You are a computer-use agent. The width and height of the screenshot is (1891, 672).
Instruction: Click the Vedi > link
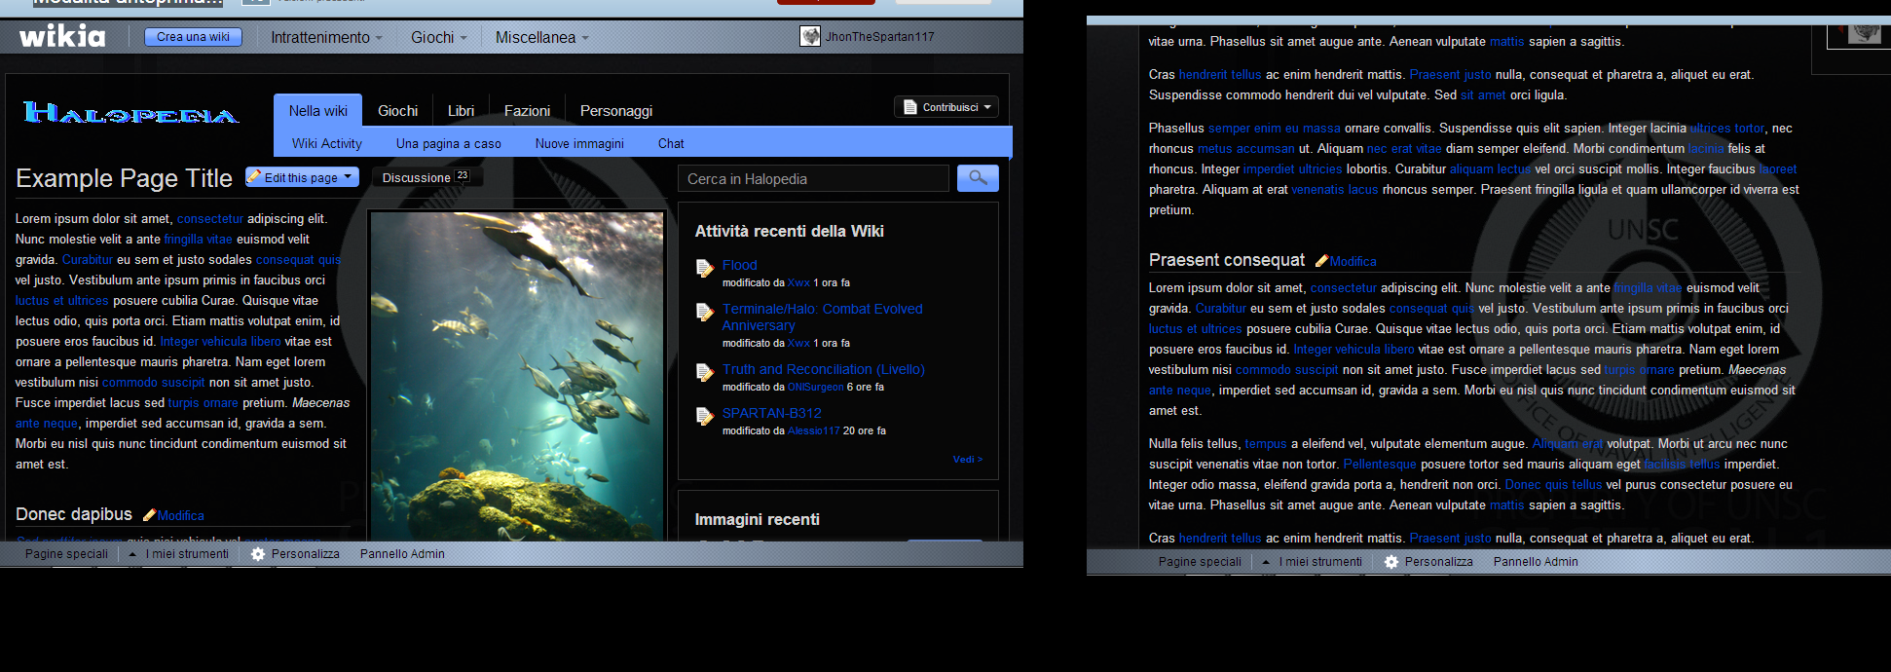pos(967,459)
